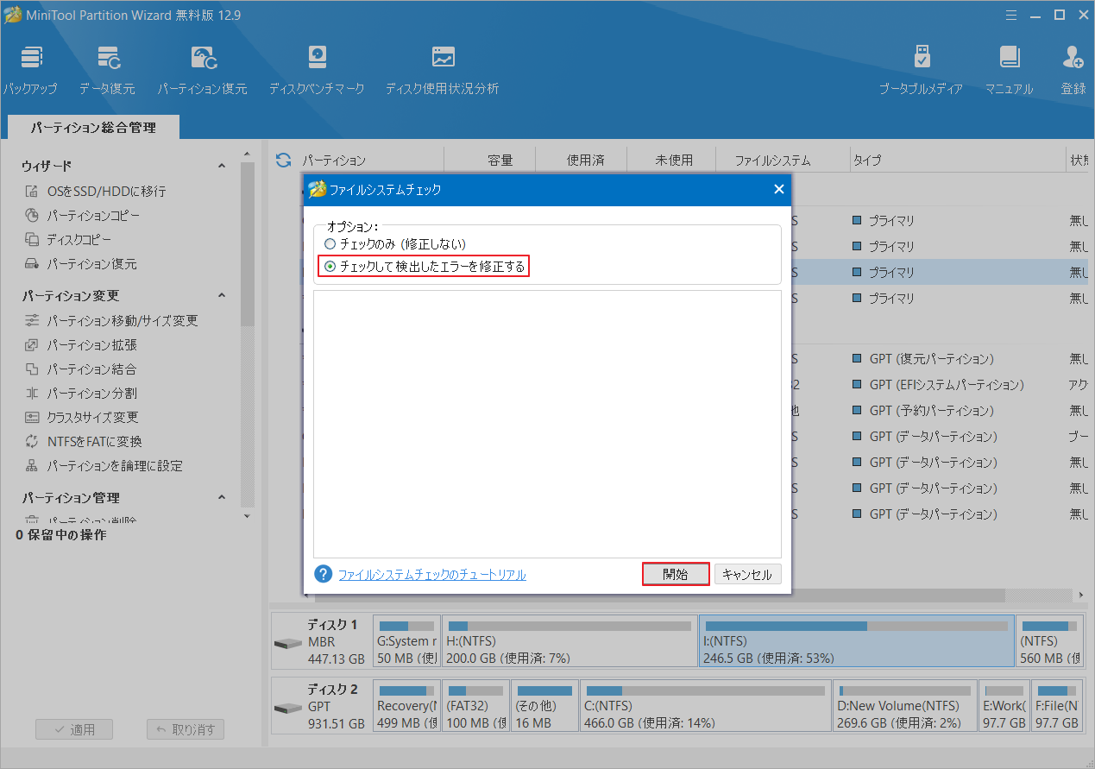Click the GPT (EFIシステムパーティション) row
The height and width of the screenshot is (769, 1095).
point(946,384)
